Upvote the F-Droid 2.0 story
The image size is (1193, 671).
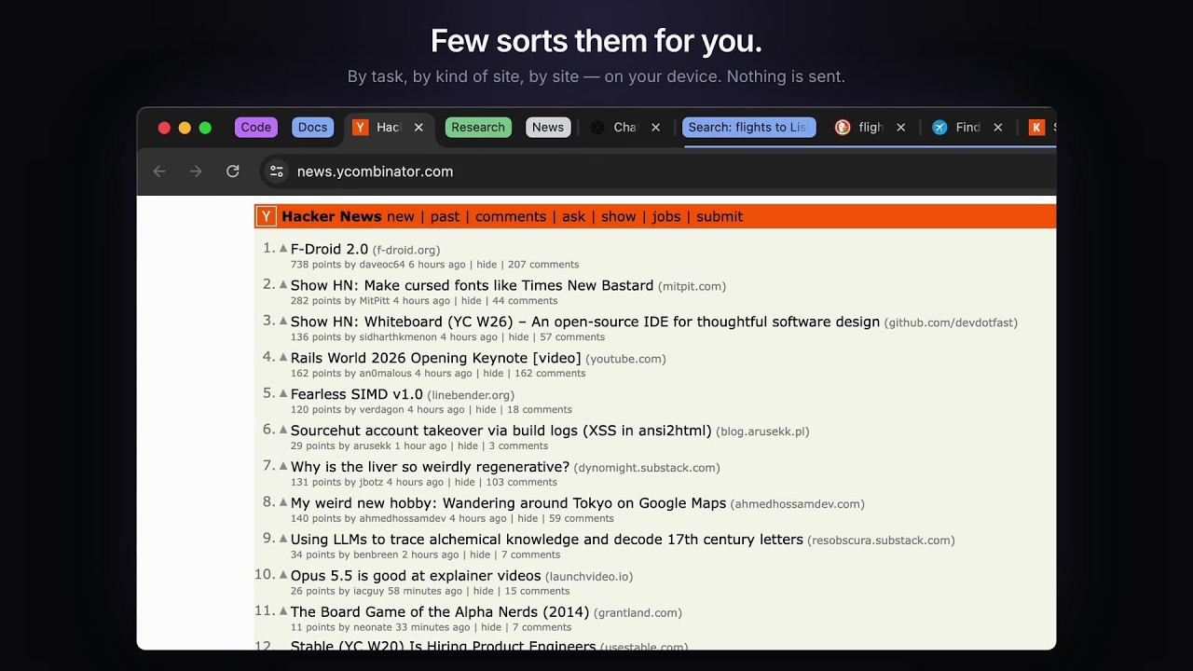pos(283,248)
